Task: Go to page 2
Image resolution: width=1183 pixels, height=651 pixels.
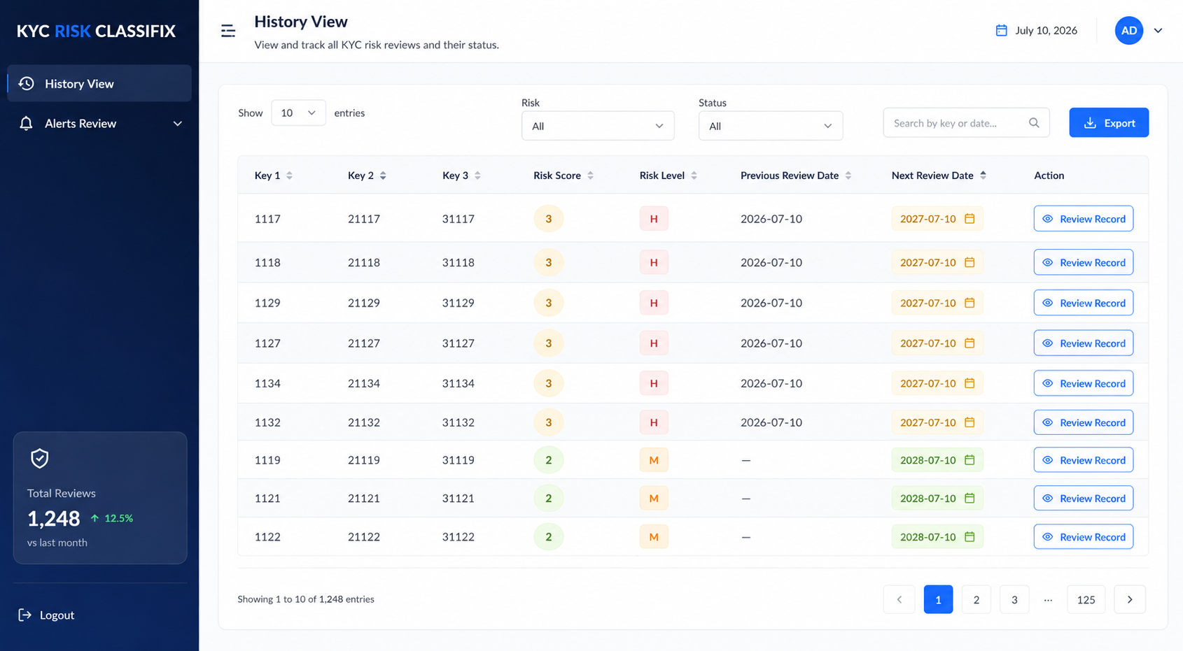Action: coord(976,599)
